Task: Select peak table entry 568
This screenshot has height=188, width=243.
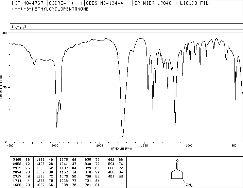Action: click(111, 168)
